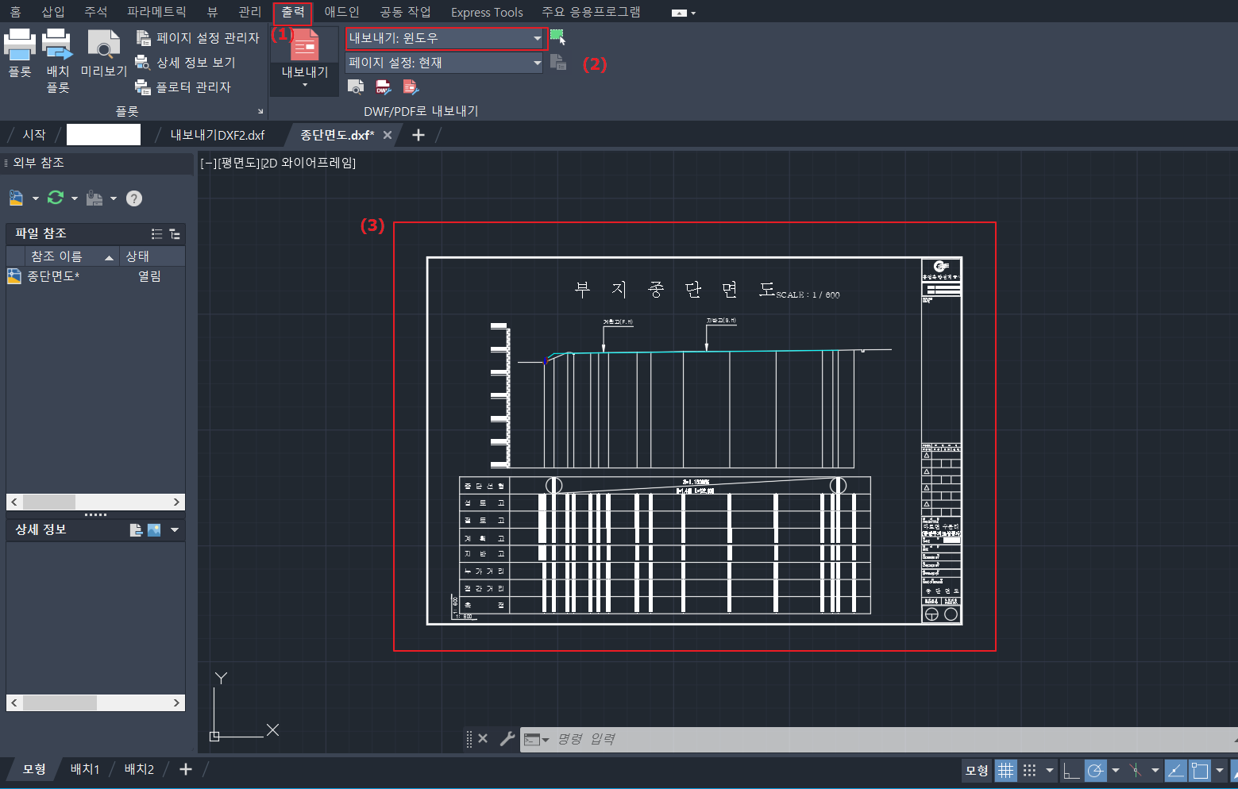Switch to the 배치1 layout tab

click(x=85, y=769)
